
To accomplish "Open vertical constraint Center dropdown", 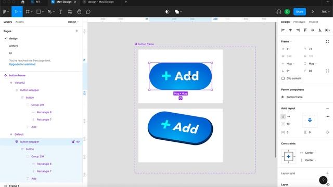I will tap(311, 160).
